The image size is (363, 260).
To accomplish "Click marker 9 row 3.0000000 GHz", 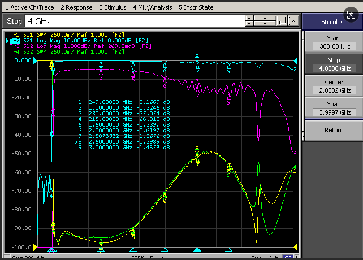I will pyautogui.click(x=124, y=148).
